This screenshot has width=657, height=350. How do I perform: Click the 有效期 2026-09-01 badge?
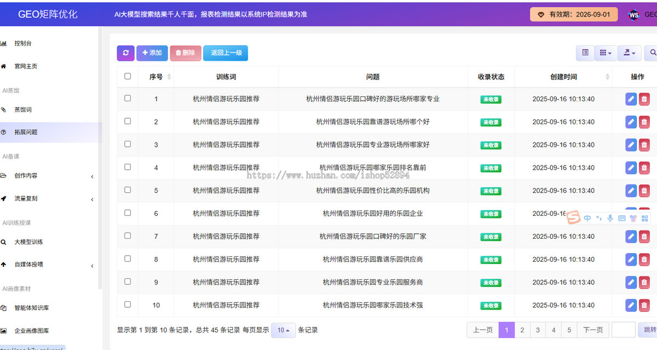tap(574, 14)
